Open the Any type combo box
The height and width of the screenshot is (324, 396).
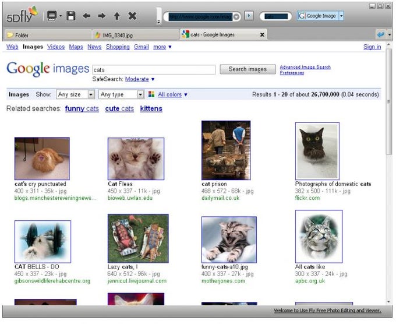point(121,94)
